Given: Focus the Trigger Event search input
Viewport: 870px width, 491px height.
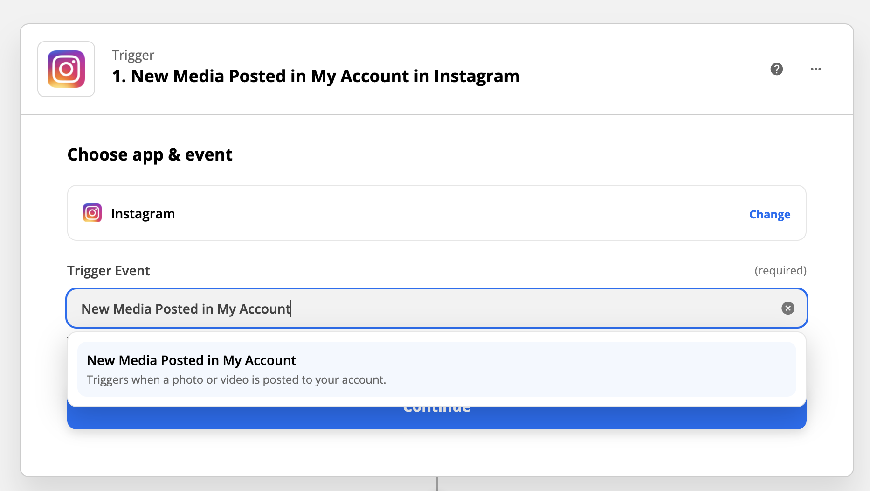Looking at the screenshot, I should point(437,308).
